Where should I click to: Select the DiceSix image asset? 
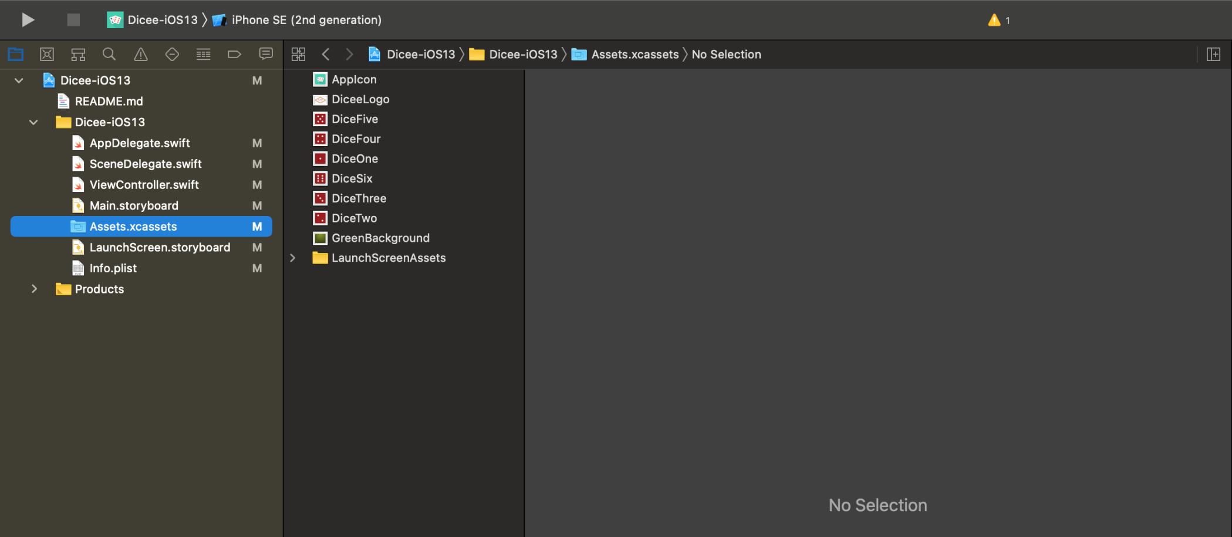pyautogui.click(x=352, y=178)
